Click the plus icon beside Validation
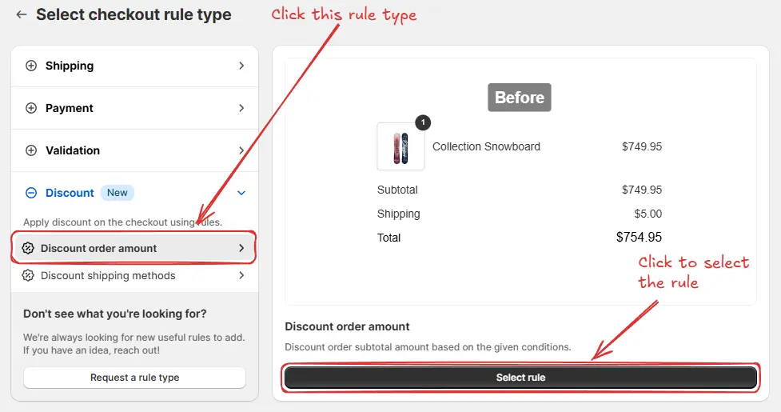 [x=31, y=150]
